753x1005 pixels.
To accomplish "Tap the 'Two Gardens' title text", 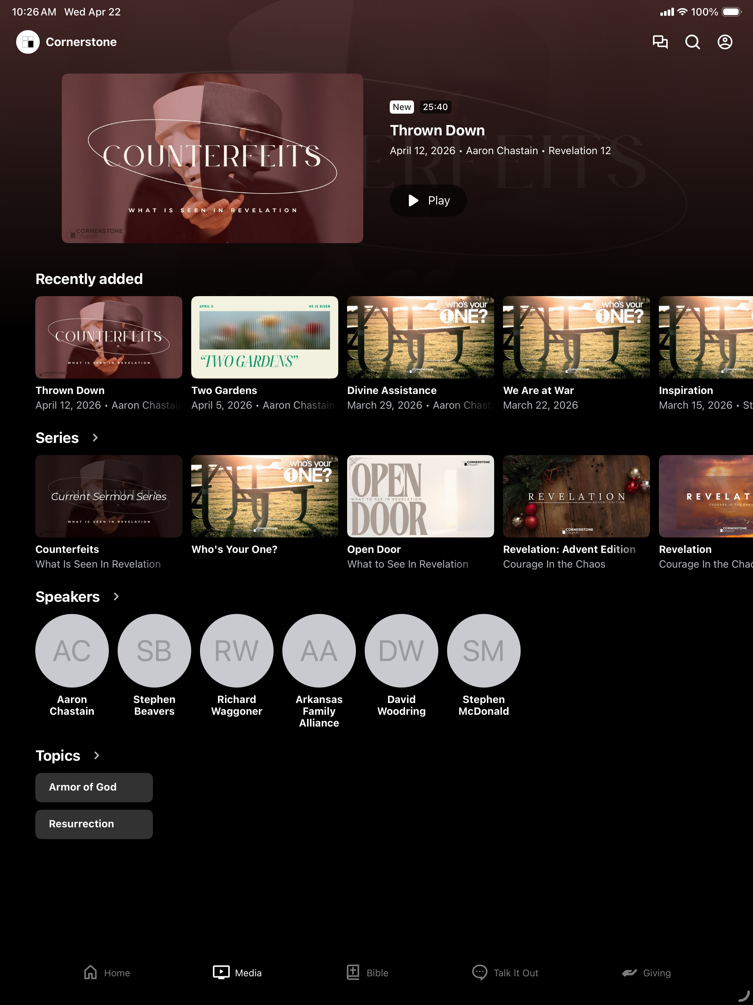I will pyautogui.click(x=224, y=390).
